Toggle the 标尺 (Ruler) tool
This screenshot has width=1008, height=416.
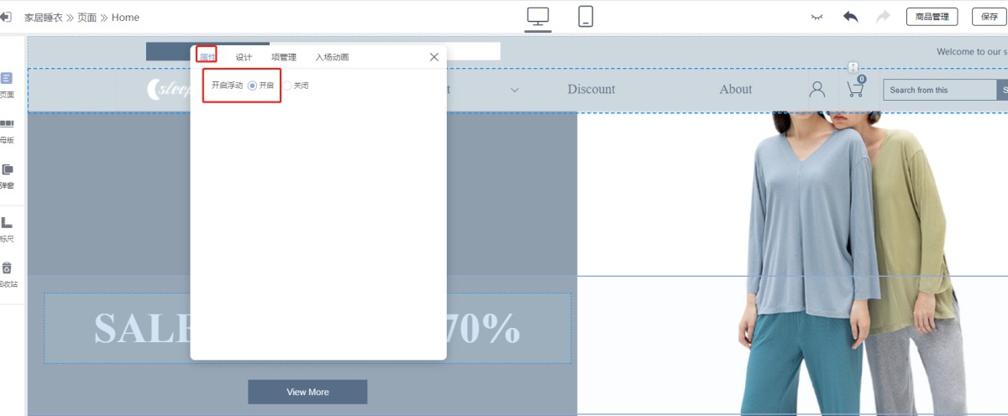pos(7,229)
